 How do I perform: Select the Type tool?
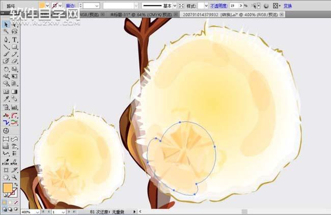pyautogui.click(x=14, y=39)
